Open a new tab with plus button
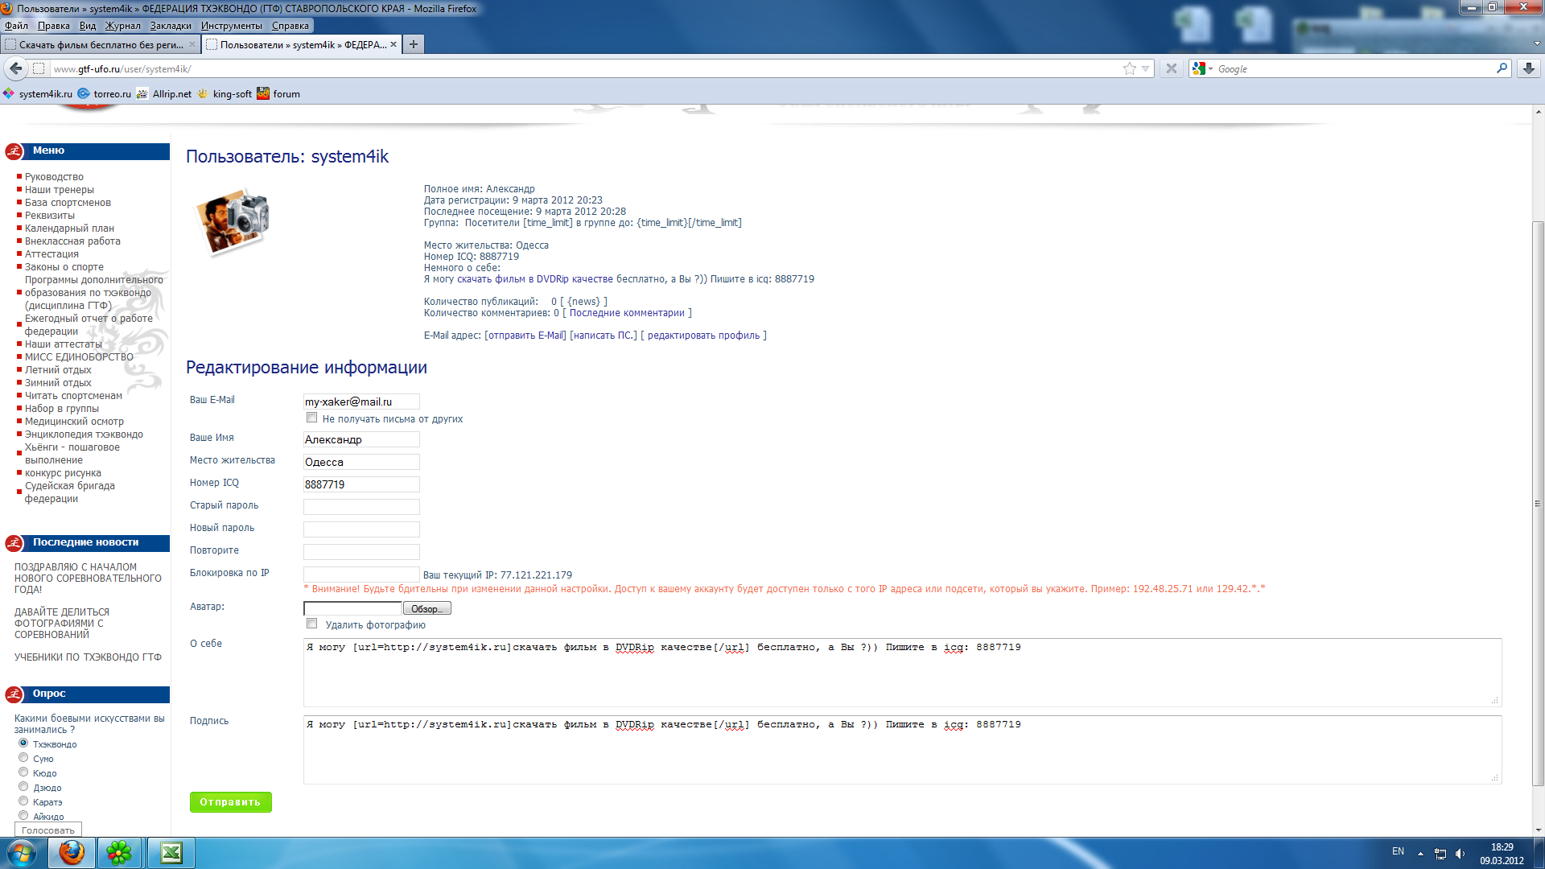Image resolution: width=1545 pixels, height=869 pixels. 414,44
